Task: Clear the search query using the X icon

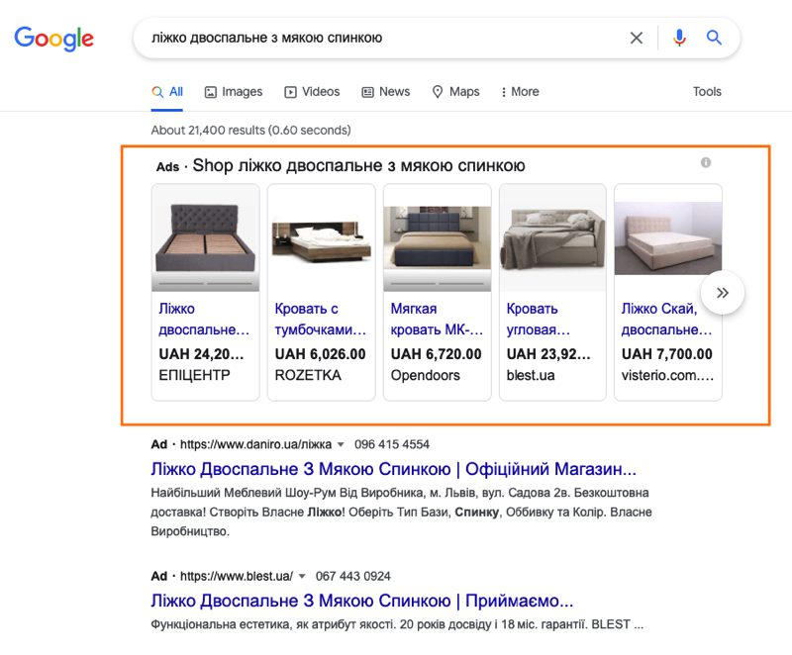Action: (637, 38)
